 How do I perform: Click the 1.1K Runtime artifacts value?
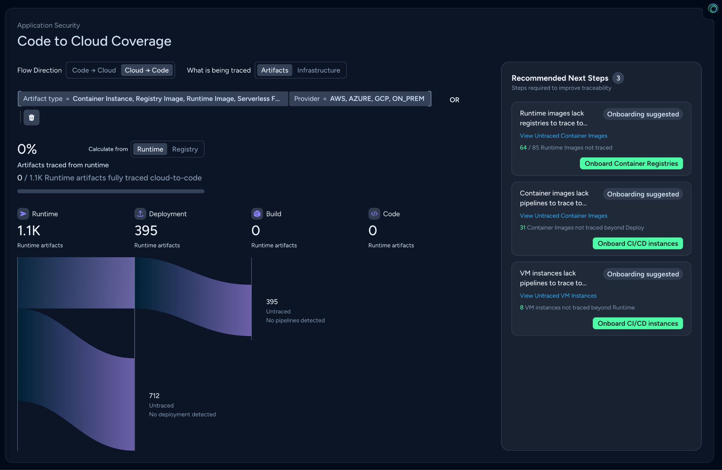(29, 231)
